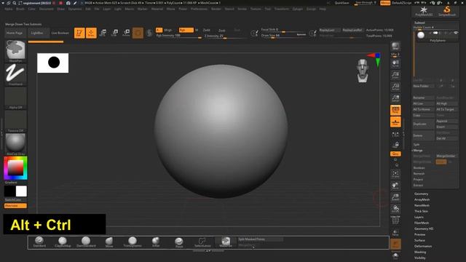Select the Standard brush in bottom shelf
The image size is (466, 262).
(39, 242)
